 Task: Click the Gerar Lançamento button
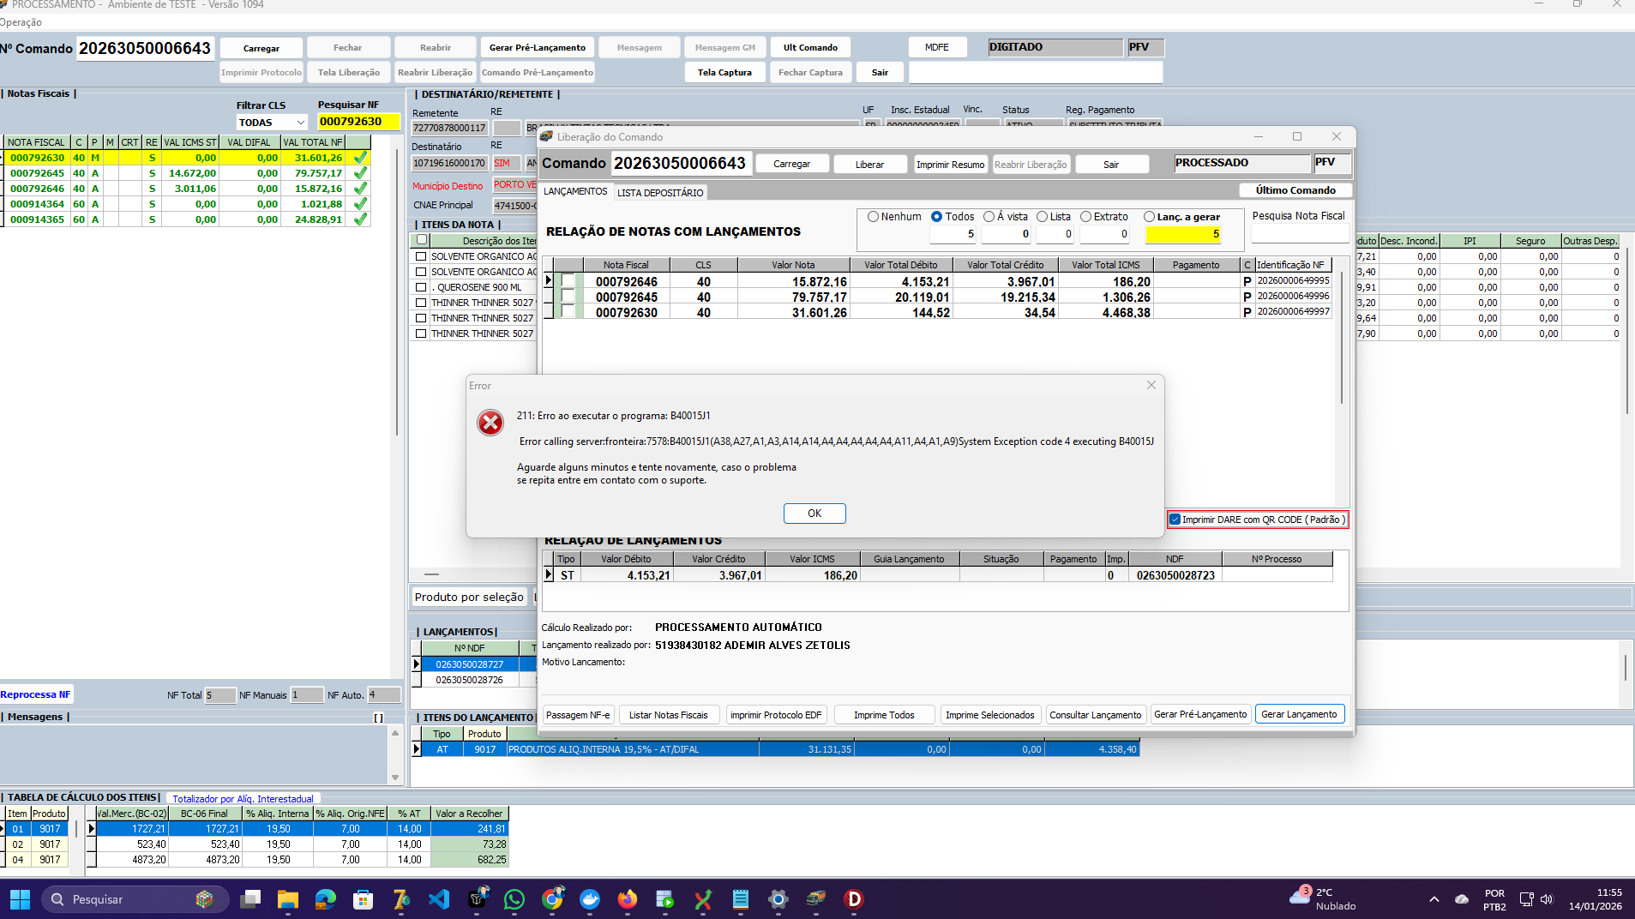[1298, 714]
